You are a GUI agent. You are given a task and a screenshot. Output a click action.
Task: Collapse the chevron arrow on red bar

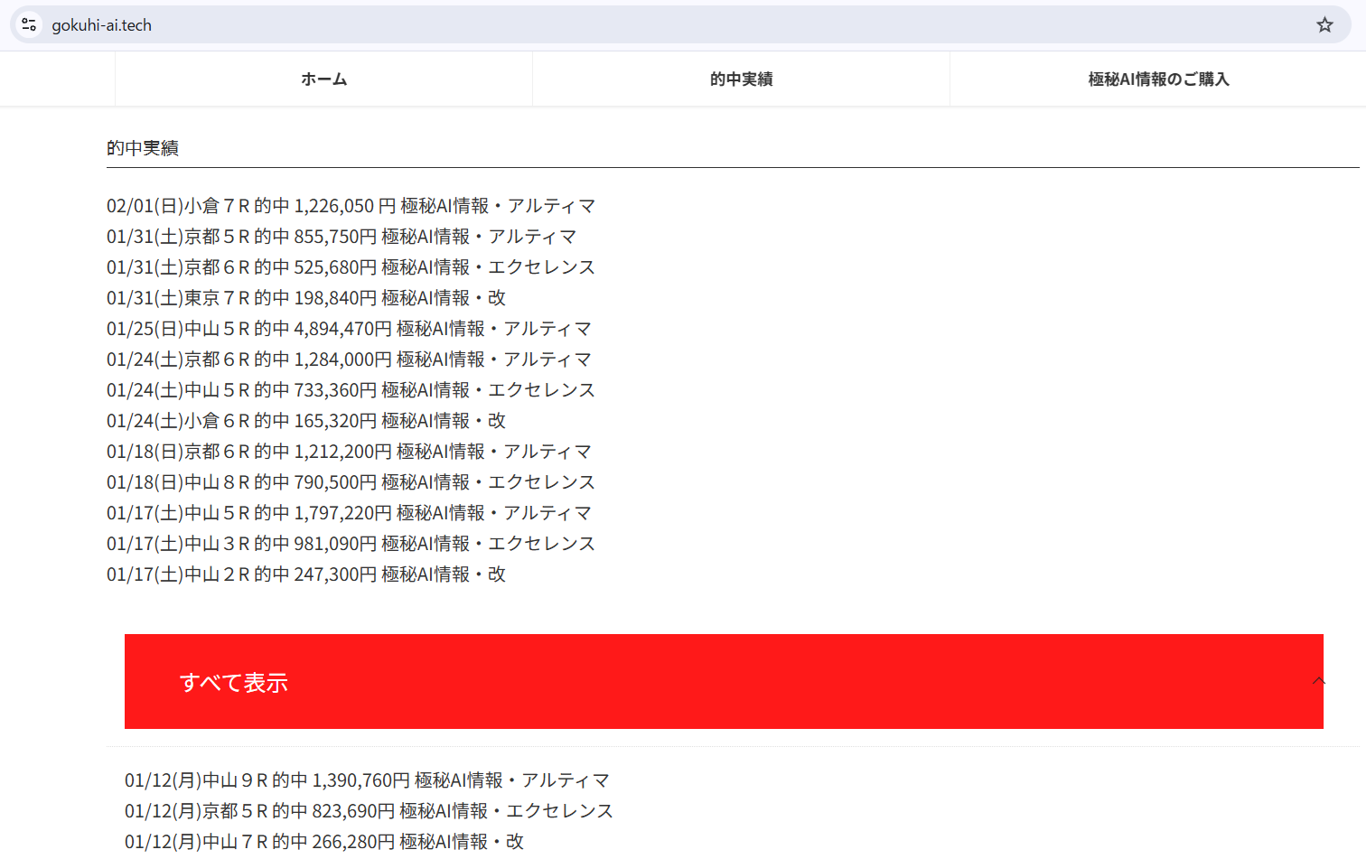point(1318,681)
